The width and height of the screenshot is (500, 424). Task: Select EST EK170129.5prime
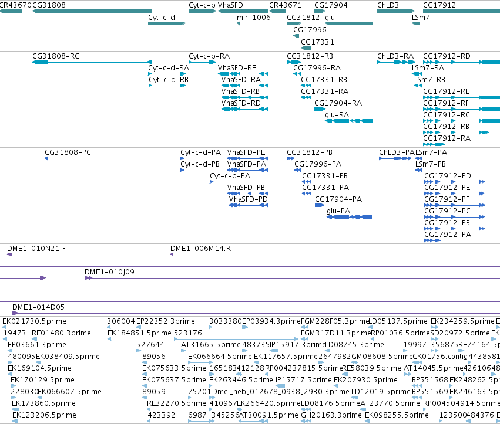click(42, 380)
